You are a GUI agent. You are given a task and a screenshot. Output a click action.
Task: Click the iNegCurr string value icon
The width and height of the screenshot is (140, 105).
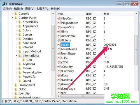click(59, 18)
